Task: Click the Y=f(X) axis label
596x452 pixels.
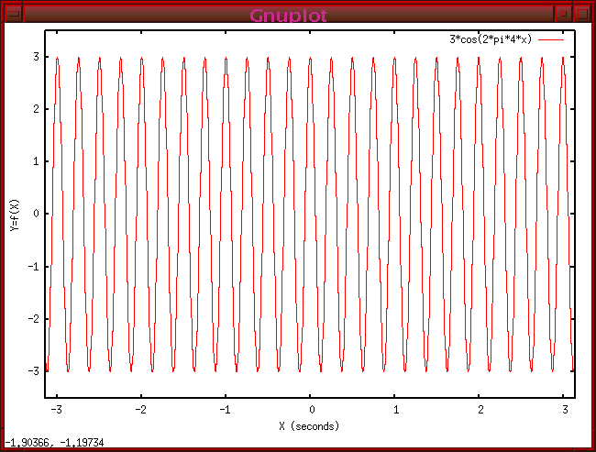Action: tap(14, 214)
